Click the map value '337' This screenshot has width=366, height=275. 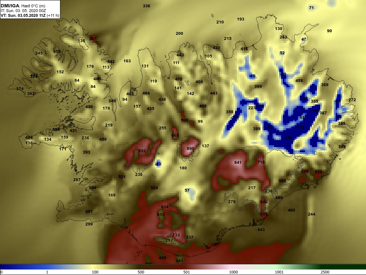click(x=190, y=237)
